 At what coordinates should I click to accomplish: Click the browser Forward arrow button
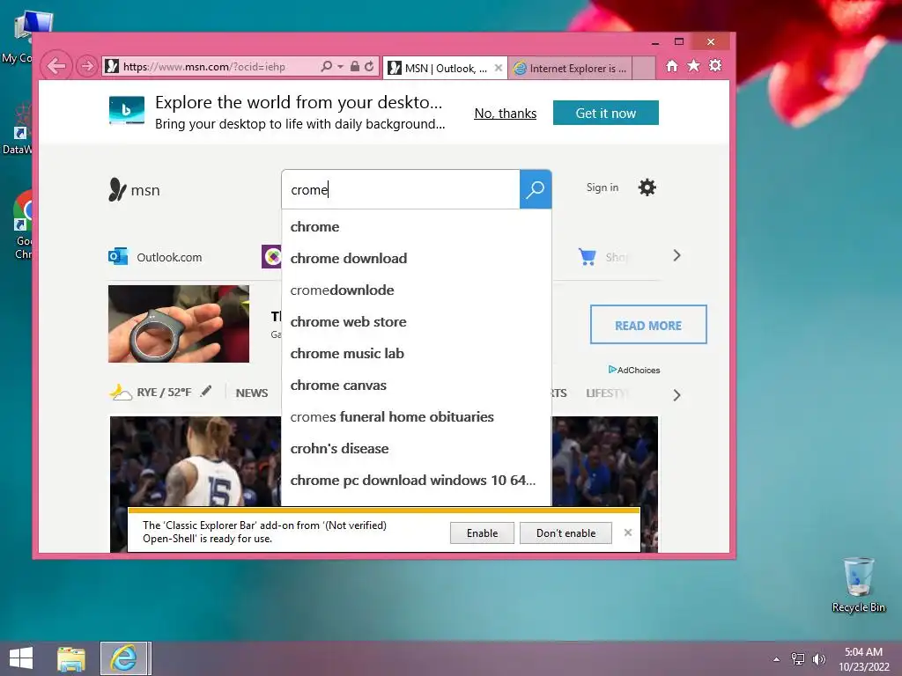(87, 66)
